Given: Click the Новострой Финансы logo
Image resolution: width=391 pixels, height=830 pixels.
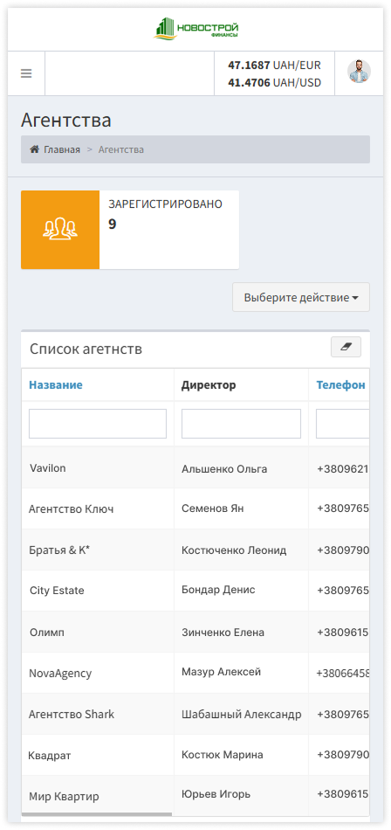Looking at the screenshot, I should click(x=196, y=29).
